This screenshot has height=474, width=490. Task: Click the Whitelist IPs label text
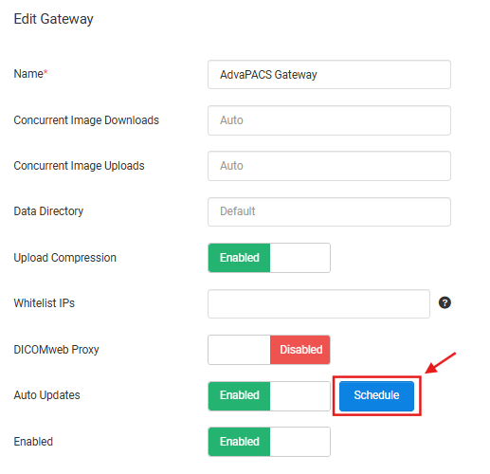(45, 303)
